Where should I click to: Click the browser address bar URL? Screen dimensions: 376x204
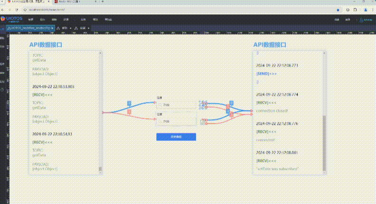pos(47,10)
